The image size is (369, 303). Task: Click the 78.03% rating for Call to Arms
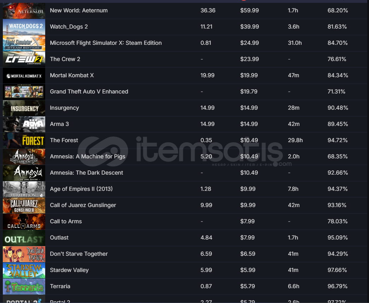(338, 221)
